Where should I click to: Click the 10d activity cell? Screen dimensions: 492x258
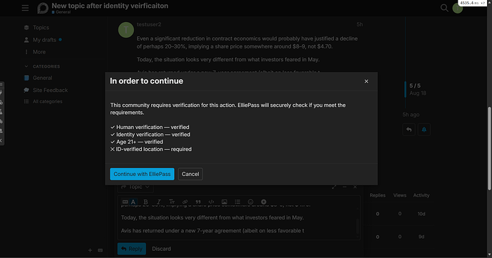[x=421, y=214]
